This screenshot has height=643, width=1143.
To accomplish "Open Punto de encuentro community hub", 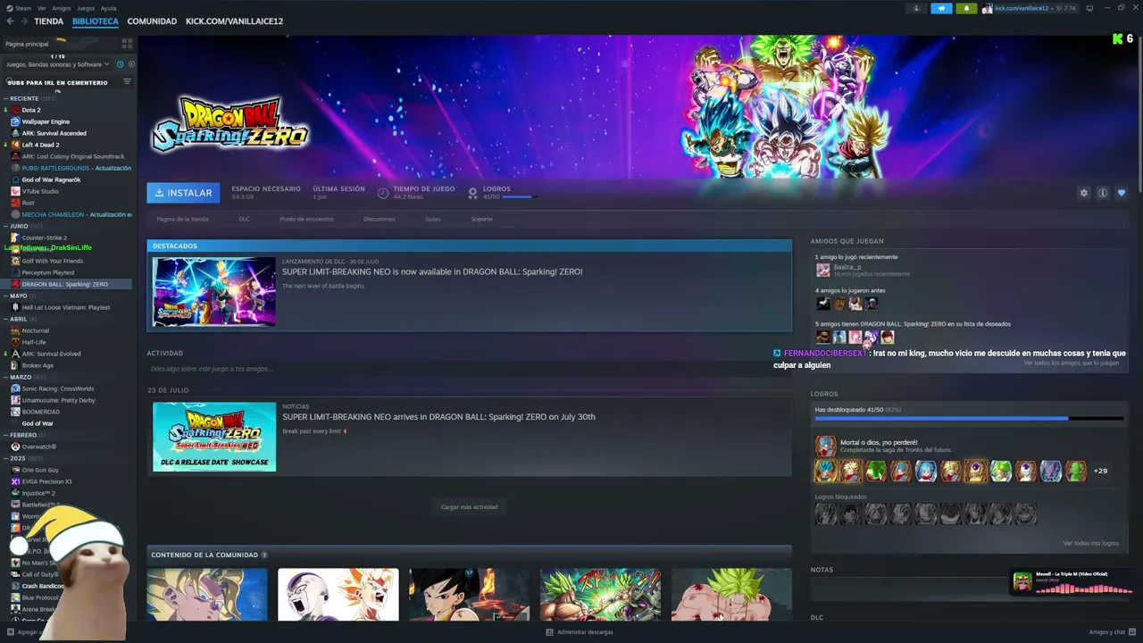I will pos(306,219).
